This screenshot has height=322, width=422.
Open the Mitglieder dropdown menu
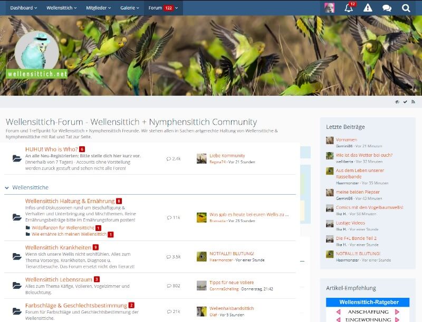98,8
